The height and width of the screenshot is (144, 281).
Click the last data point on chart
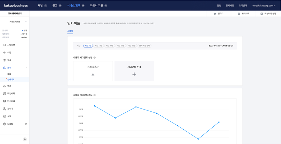[219, 122]
